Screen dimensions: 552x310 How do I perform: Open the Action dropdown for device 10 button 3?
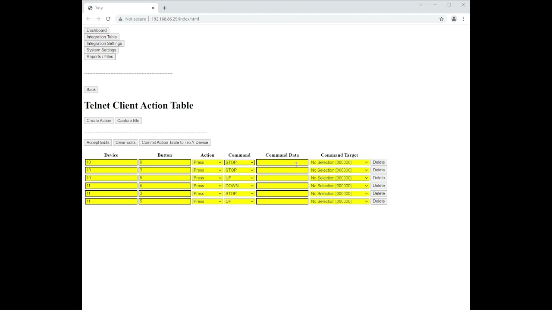[x=207, y=170]
